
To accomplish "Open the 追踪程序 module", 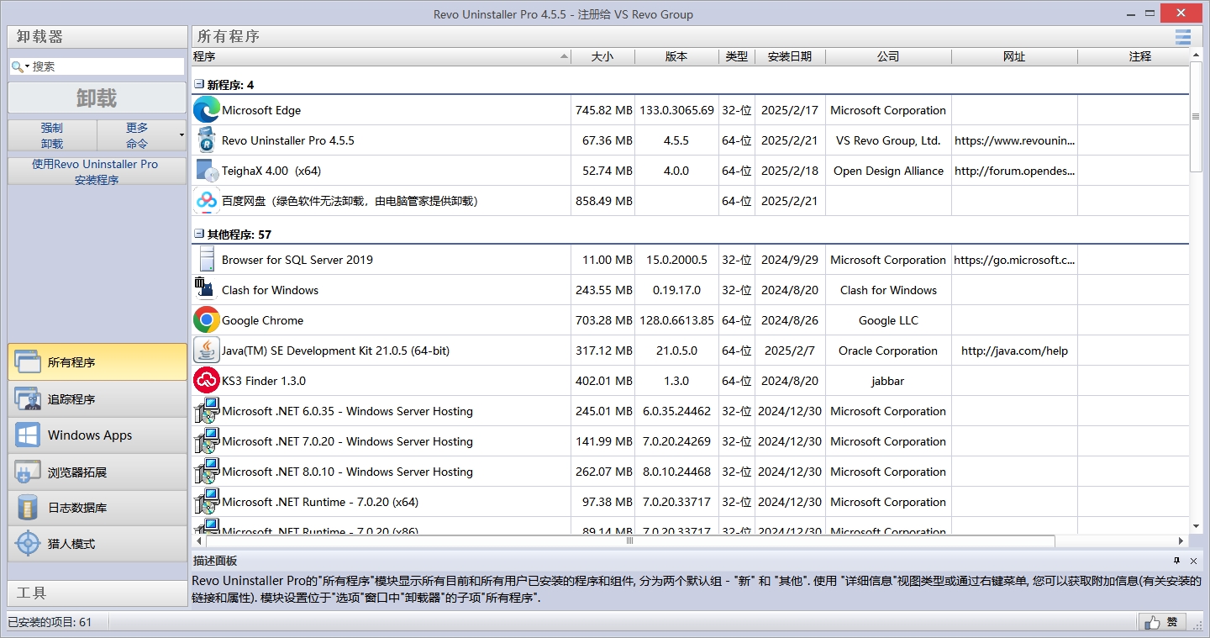I will click(97, 399).
